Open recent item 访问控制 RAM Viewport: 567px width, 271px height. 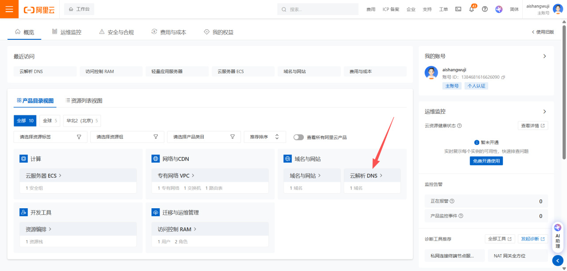click(x=111, y=71)
